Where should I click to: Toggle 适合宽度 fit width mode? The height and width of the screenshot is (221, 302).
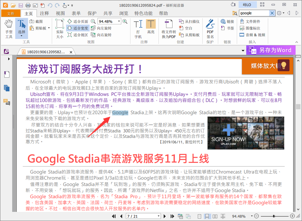pyautogui.click(x=78, y=28)
